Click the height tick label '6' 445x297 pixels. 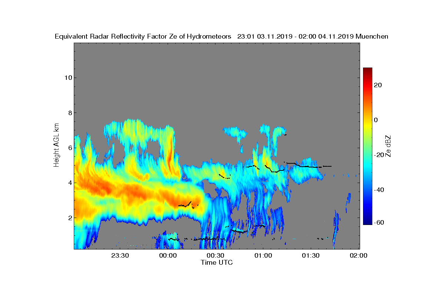tap(70, 148)
